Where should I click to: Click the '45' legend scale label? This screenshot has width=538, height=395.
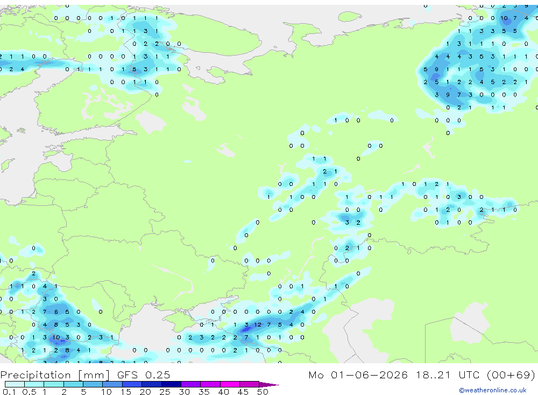(x=243, y=392)
